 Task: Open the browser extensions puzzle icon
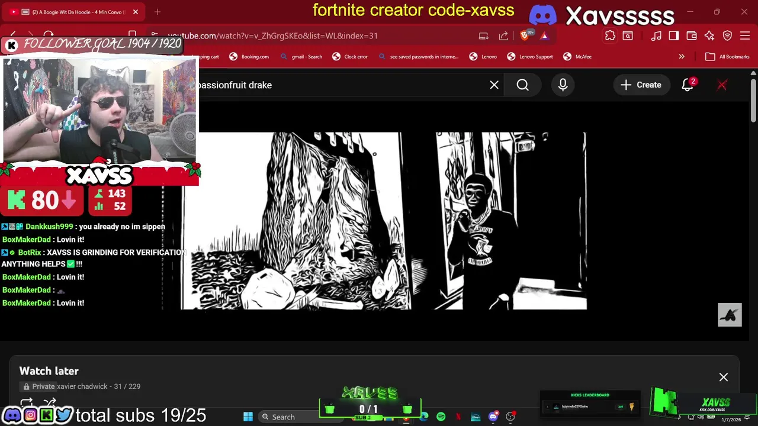pyautogui.click(x=610, y=35)
